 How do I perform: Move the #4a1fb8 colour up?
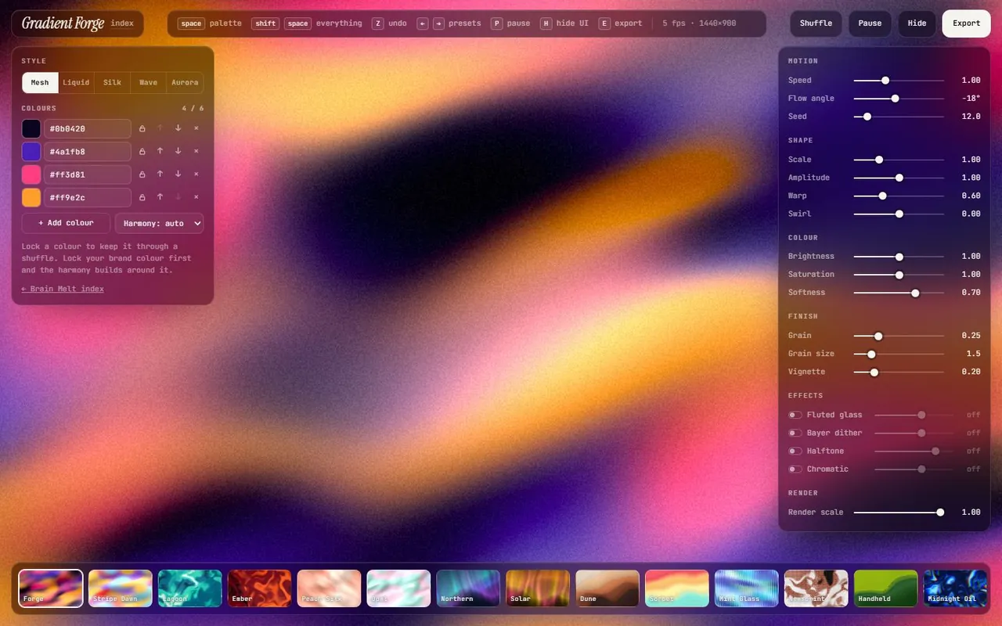(160, 151)
